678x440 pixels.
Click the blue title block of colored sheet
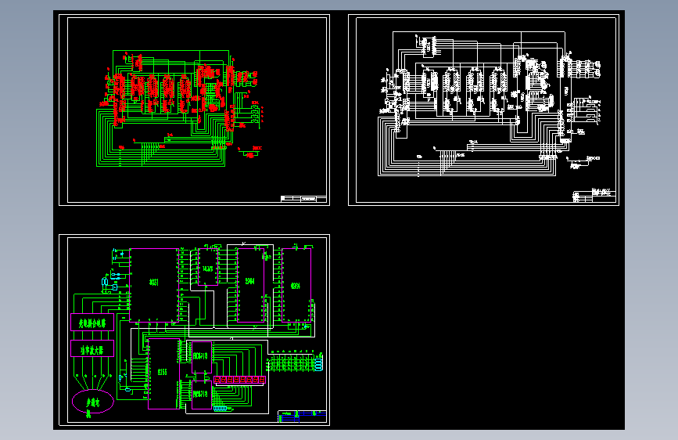pos(302,417)
